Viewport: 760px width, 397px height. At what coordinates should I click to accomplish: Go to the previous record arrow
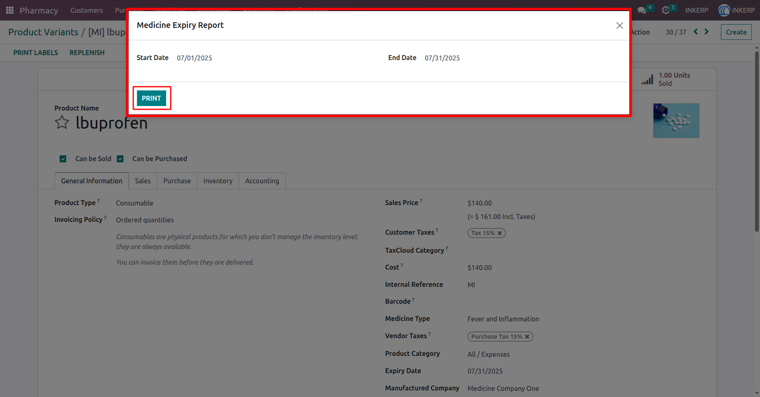696,32
